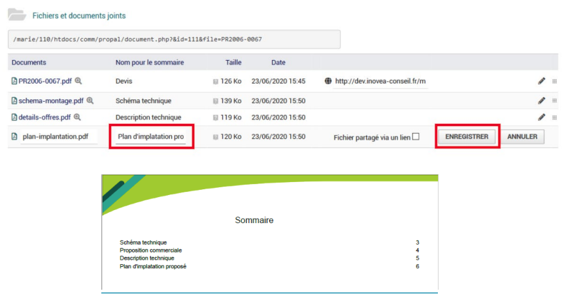Edit the details-offres.pdf row with pencil icon
The image size is (566, 306).
pyautogui.click(x=541, y=117)
